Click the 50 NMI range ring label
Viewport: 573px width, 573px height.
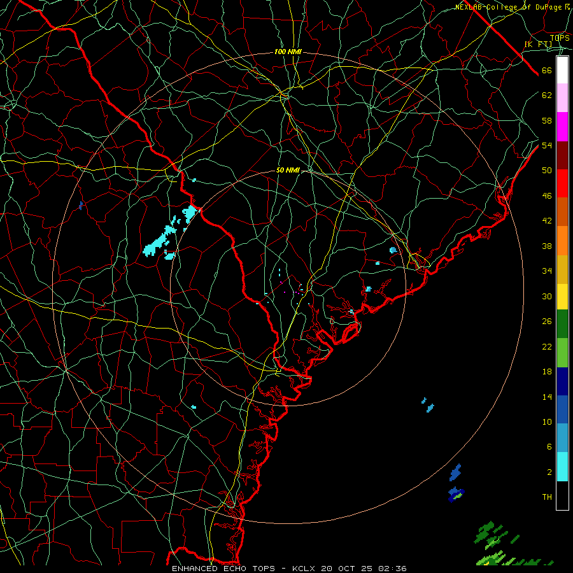click(288, 170)
